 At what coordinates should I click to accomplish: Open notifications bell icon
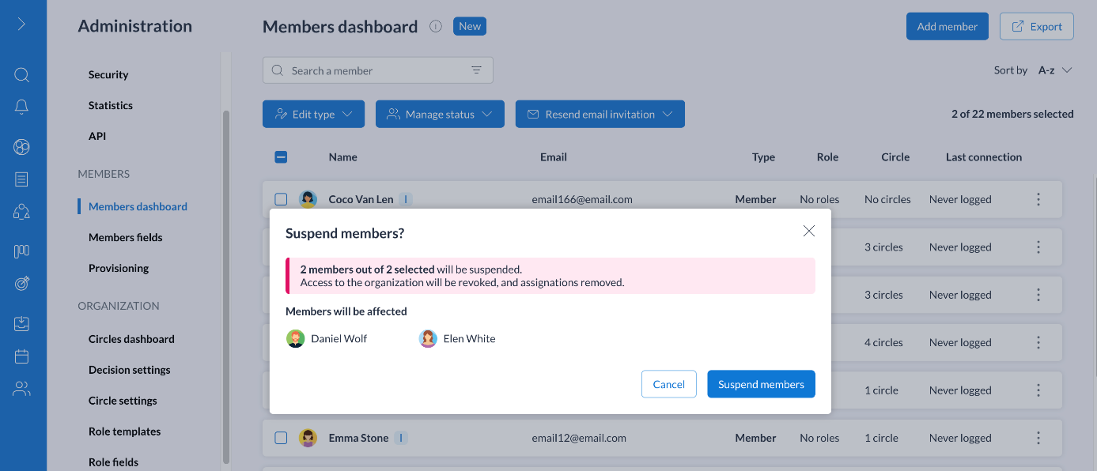click(x=21, y=107)
